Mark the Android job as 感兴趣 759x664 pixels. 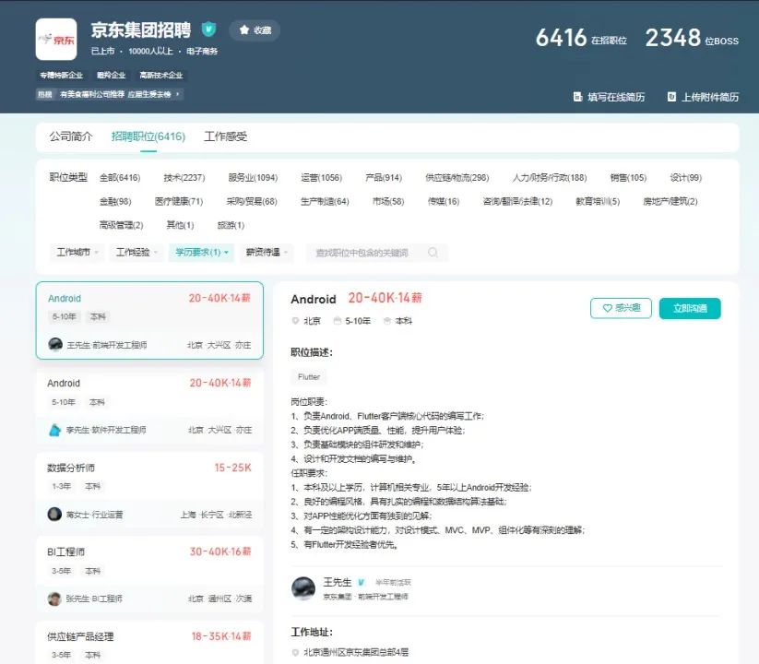click(x=621, y=308)
